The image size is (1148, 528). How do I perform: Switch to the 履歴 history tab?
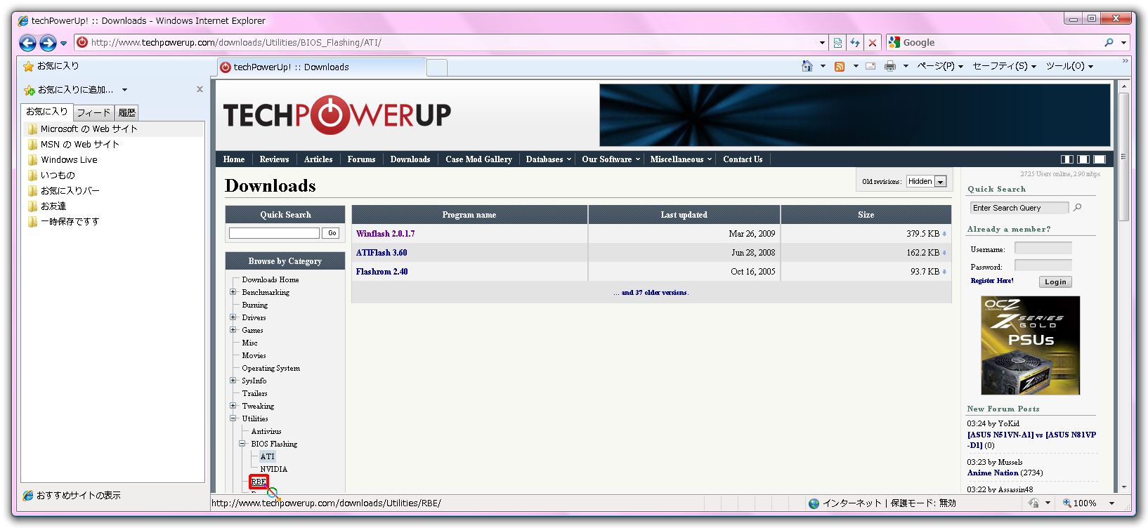[126, 112]
